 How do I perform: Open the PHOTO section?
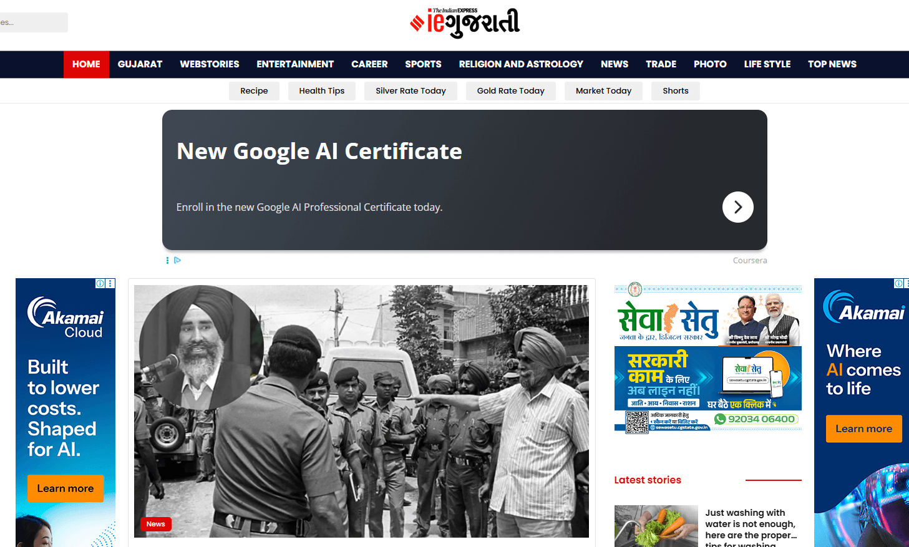[x=710, y=64]
